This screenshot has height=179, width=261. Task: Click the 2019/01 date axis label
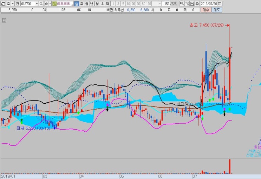point(8,176)
